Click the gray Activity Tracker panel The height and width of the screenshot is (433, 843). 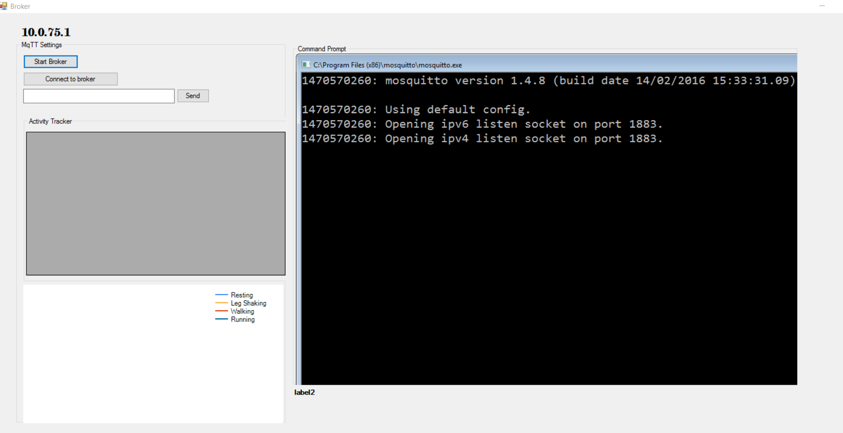pyautogui.click(x=156, y=204)
